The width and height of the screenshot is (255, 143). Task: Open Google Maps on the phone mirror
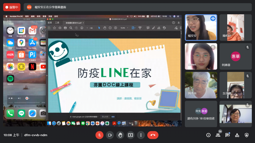pos(21,43)
